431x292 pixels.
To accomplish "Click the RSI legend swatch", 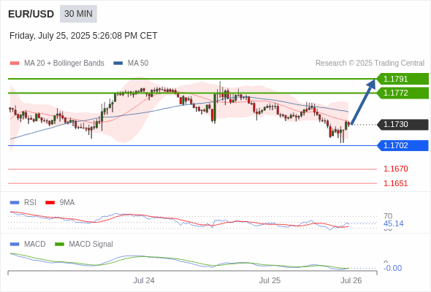I will [x=15, y=203].
